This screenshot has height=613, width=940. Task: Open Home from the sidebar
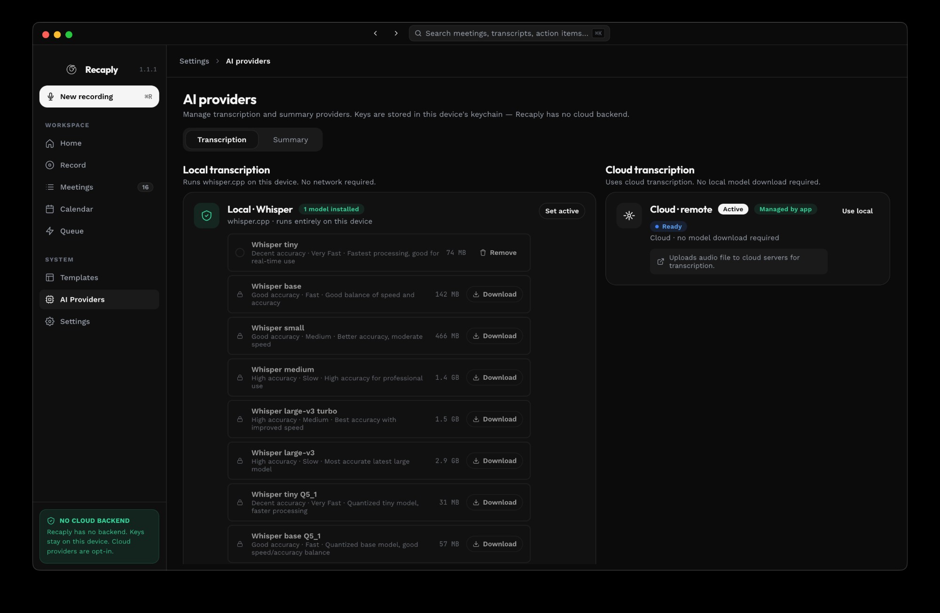click(99, 143)
